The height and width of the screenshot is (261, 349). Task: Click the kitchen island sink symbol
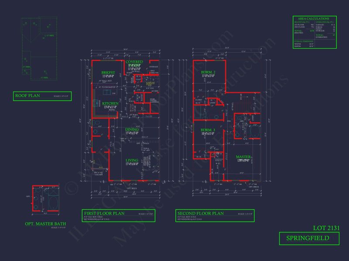107,93
